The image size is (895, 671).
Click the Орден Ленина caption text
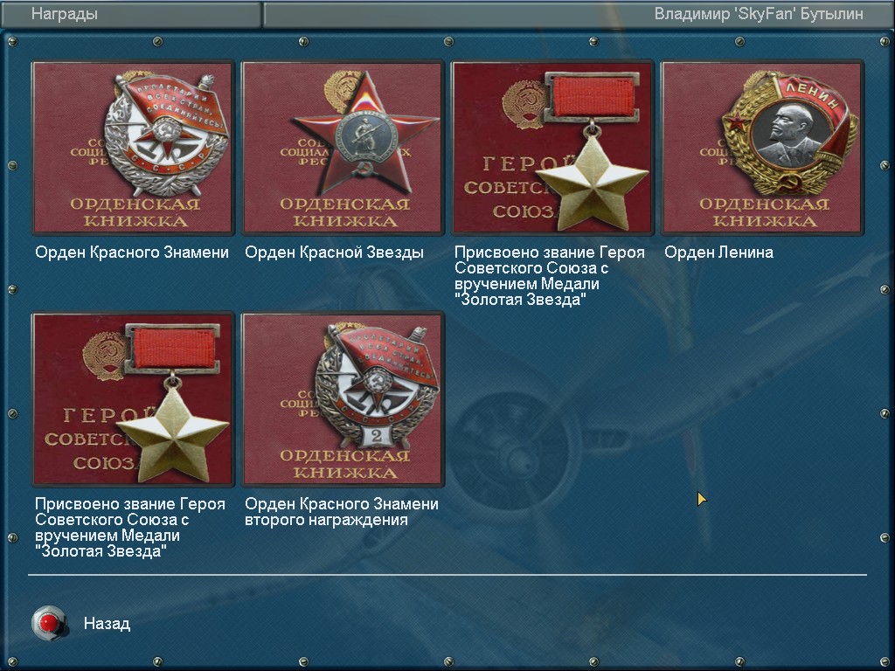(x=718, y=252)
